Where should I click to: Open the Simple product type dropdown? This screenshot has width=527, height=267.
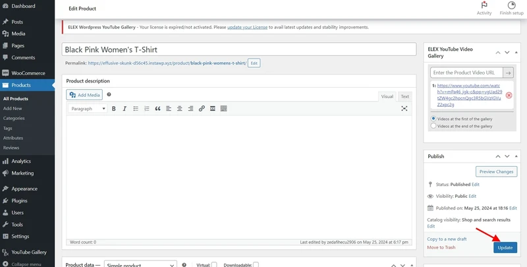click(x=140, y=264)
